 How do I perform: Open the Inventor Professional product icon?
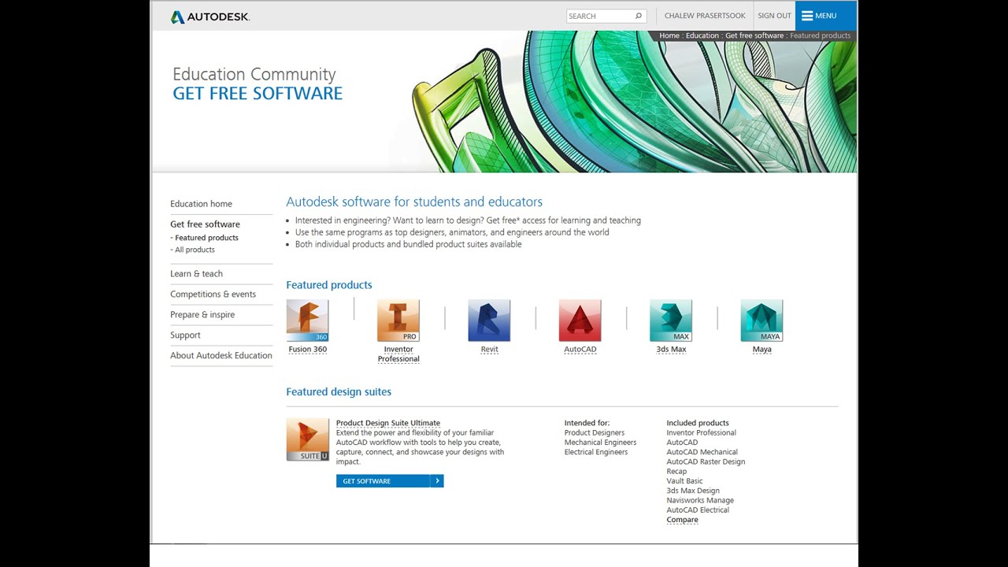(398, 321)
